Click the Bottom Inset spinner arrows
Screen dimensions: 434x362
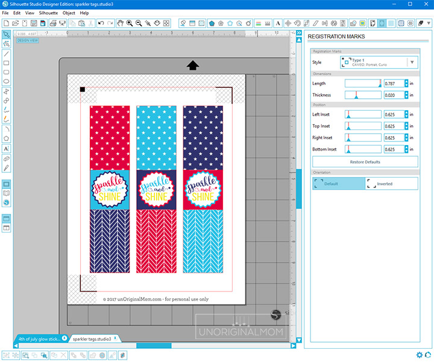[x=406, y=149]
